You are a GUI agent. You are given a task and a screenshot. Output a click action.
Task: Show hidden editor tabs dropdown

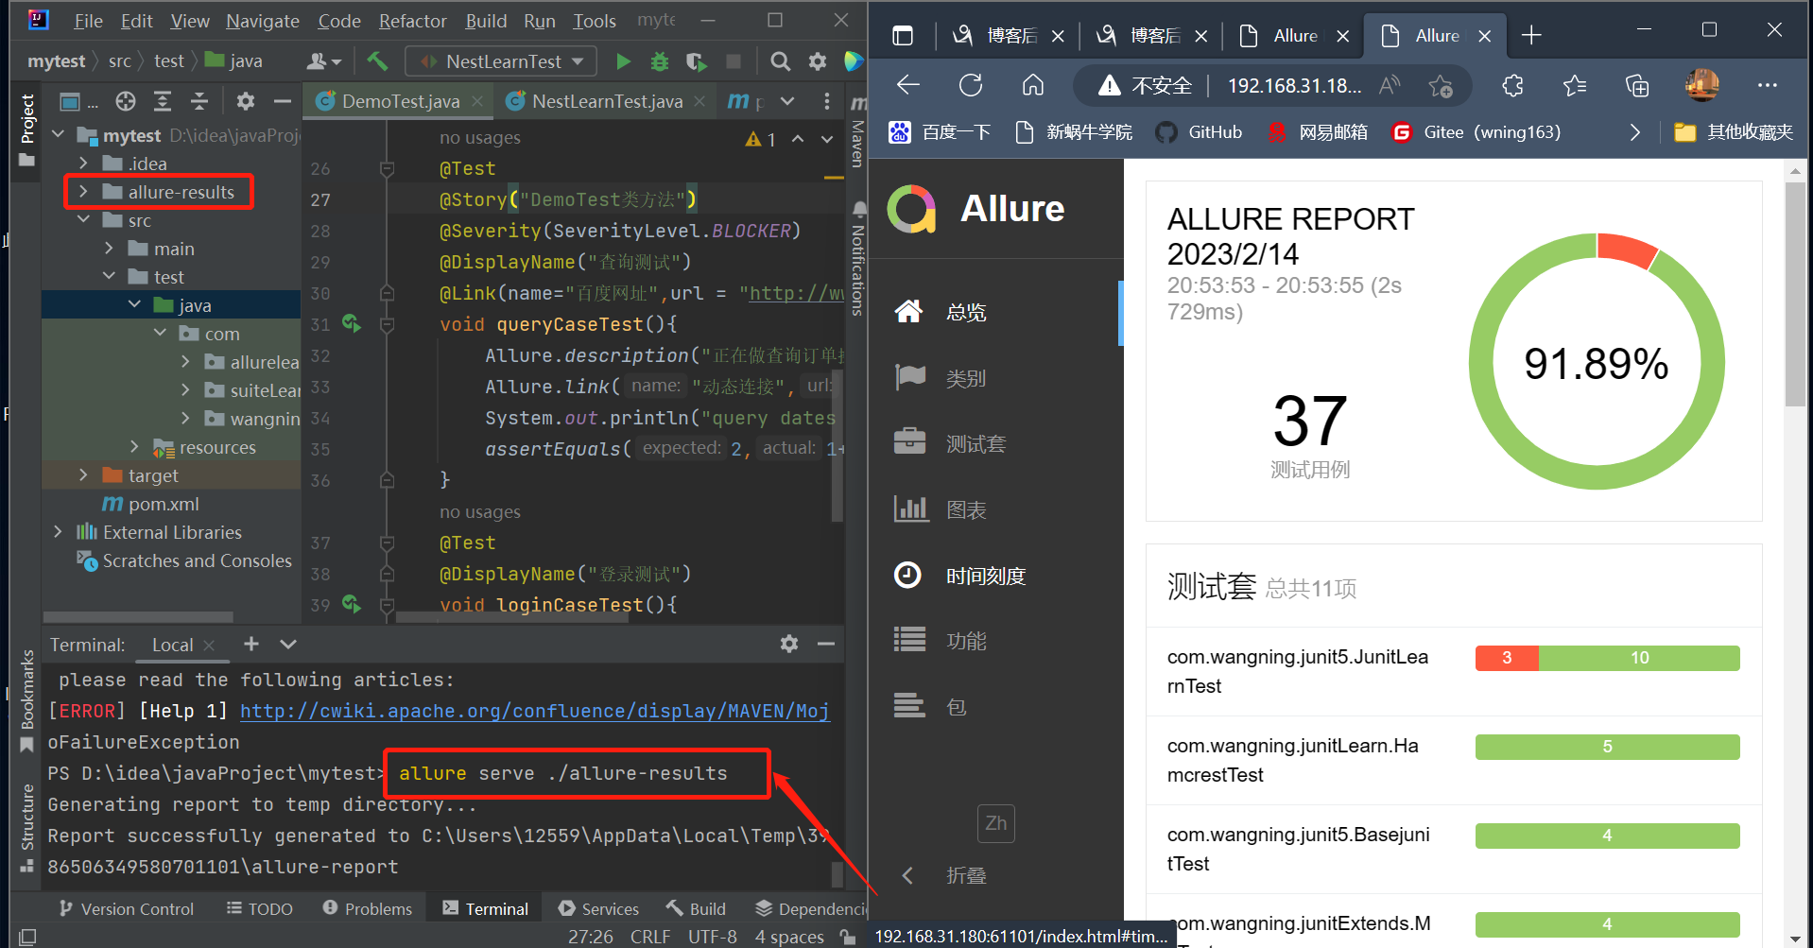point(787,101)
